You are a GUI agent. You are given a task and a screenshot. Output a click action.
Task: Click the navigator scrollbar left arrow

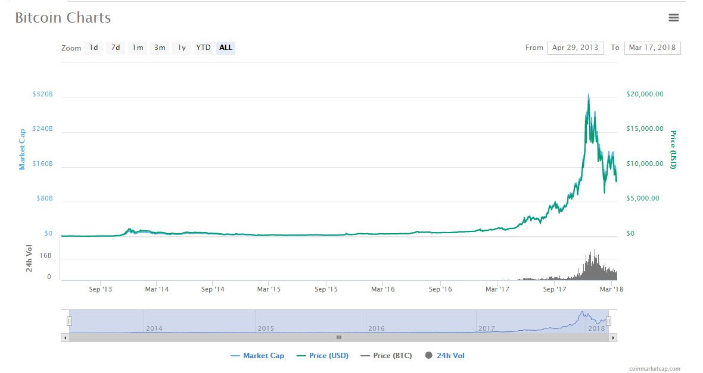pyautogui.click(x=66, y=338)
